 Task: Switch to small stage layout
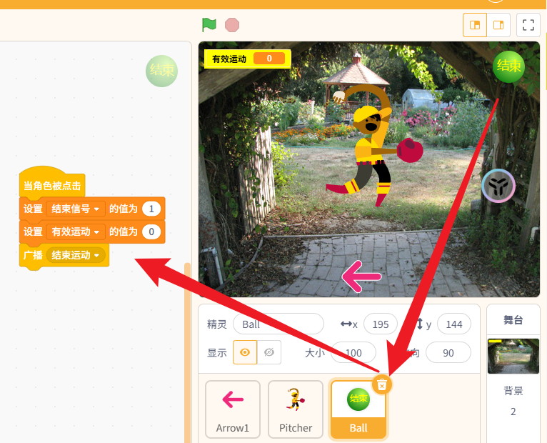coord(475,25)
